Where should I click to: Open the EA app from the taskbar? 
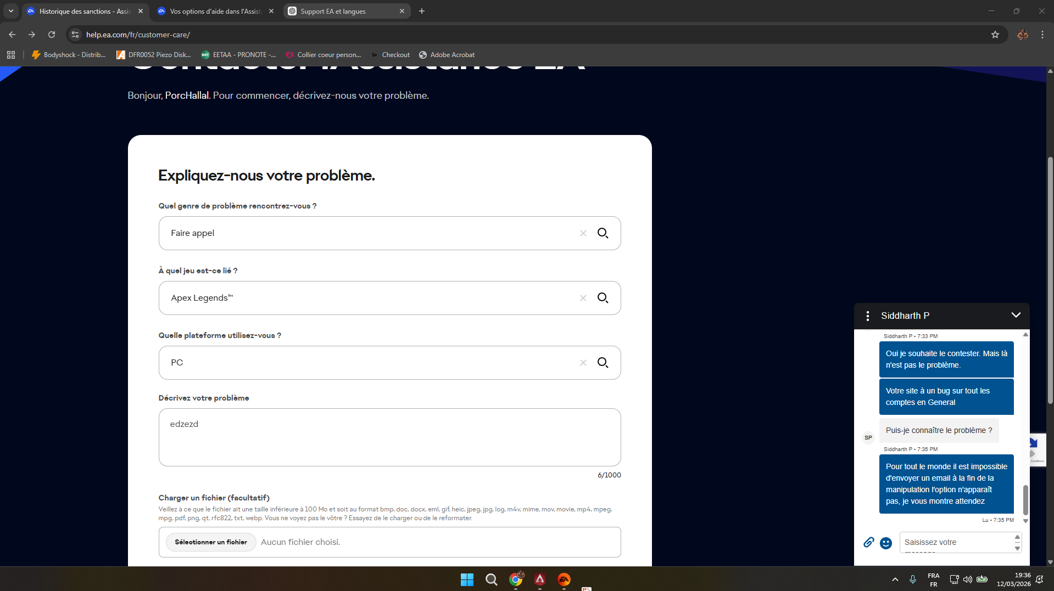tap(564, 579)
